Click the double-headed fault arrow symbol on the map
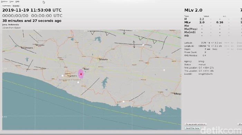 [134, 45]
